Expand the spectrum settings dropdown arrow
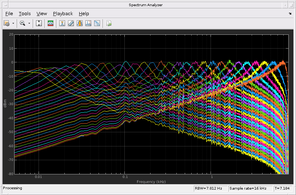 (x=13, y=23)
